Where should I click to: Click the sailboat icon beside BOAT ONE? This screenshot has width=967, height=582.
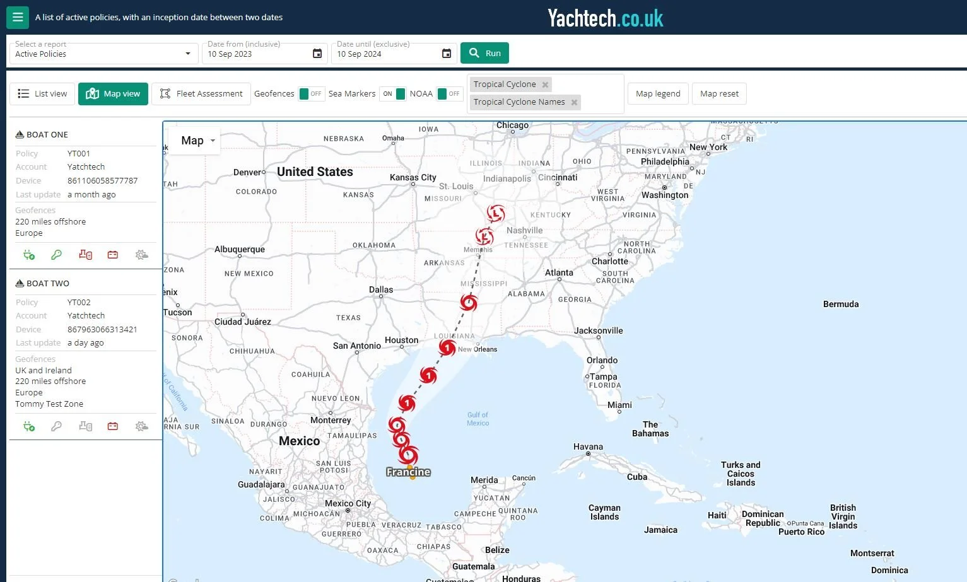click(x=20, y=134)
